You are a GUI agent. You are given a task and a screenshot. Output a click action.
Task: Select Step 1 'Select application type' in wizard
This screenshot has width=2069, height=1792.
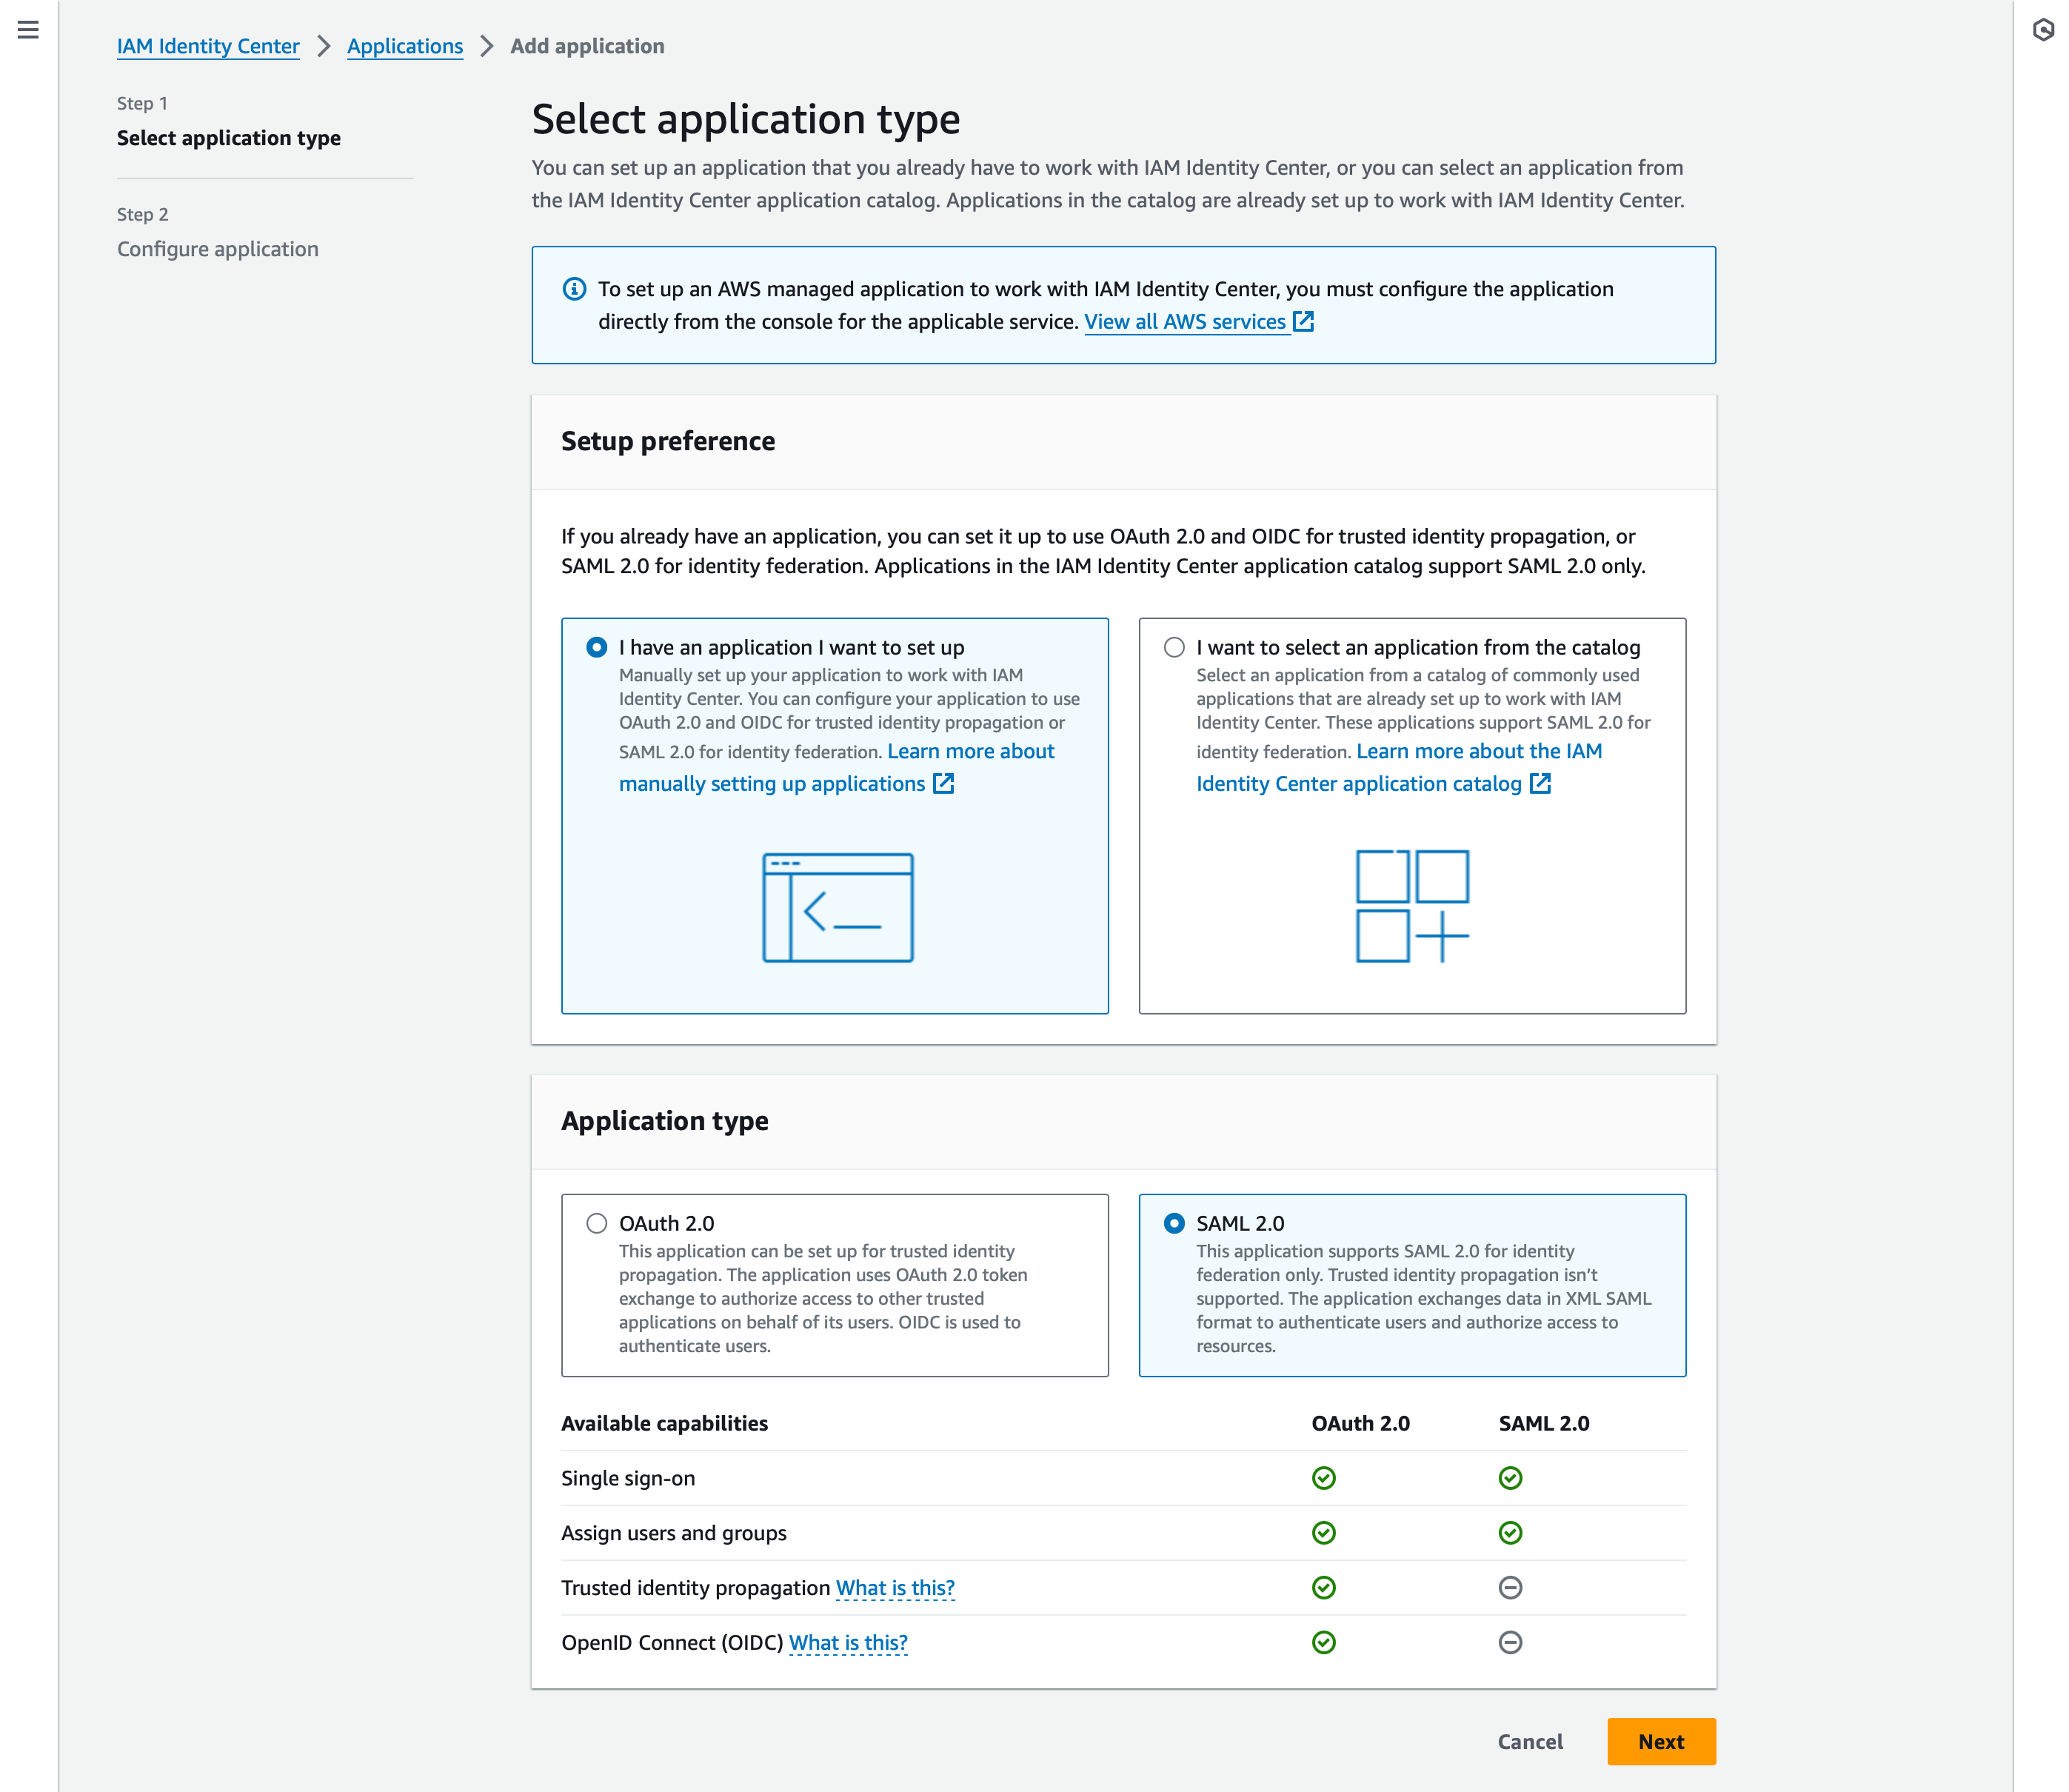click(x=229, y=138)
